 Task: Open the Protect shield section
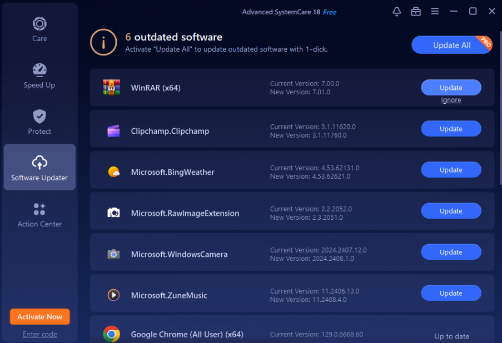click(x=39, y=122)
